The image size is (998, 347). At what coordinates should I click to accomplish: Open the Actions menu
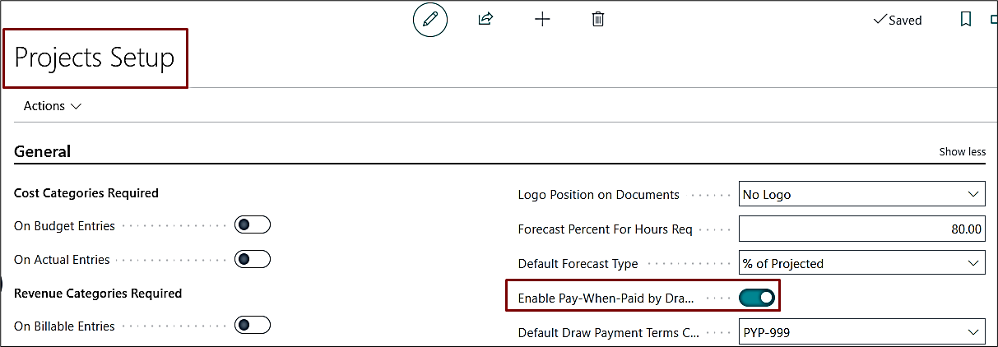click(x=53, y=106)
